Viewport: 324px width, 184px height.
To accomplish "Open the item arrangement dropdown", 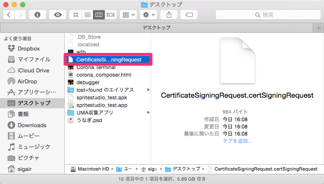I will (x=128, y=15).
